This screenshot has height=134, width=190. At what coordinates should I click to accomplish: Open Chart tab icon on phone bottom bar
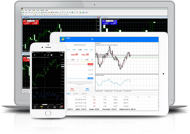click(42, 107)
